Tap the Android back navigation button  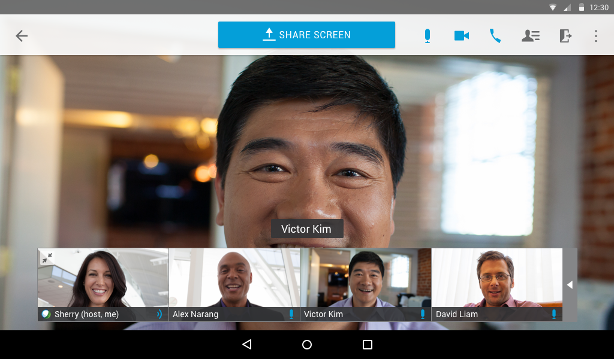[246, 344]
